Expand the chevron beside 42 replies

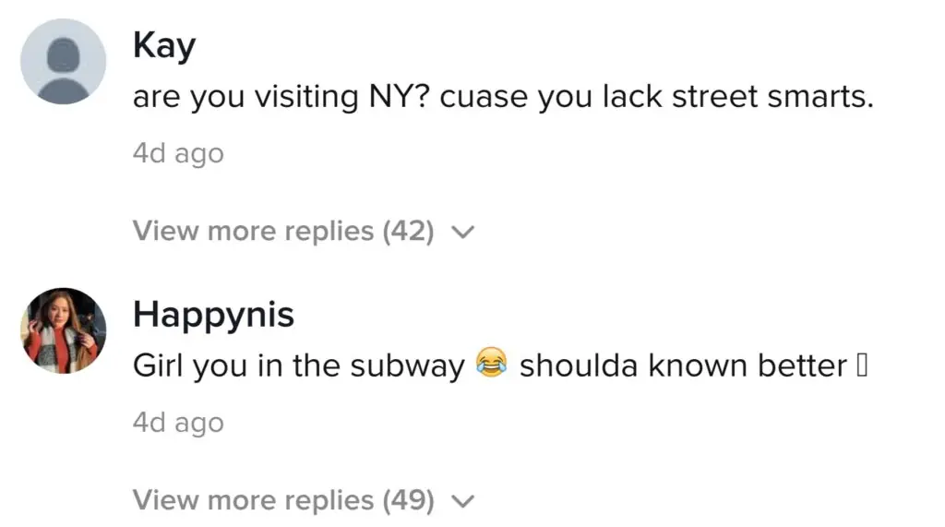[462, 233]
